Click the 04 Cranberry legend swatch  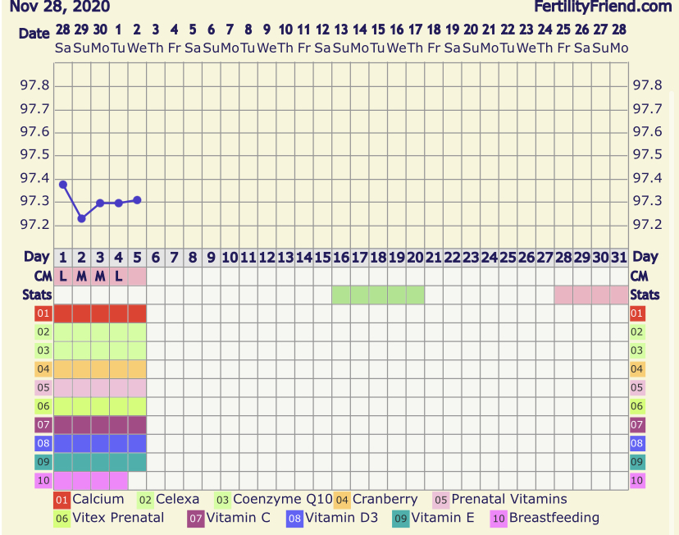(342, 500)
